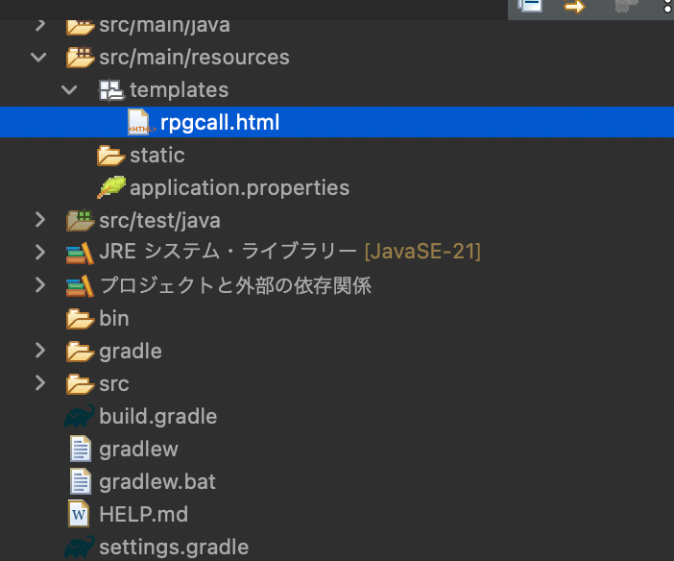Click the rpgcall.html HTML file icon
674x561 pixels.
pyautogui.click(x=140, y=123)
